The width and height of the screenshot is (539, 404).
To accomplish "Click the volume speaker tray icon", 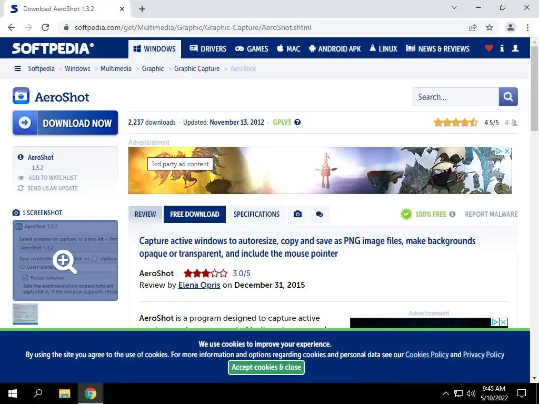I will coord(471,393).
